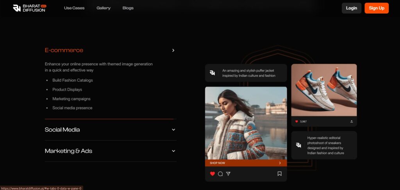This screenshot has width=400, height=190.
Task: Open the sneakers product image
Action: pos(324,90)
